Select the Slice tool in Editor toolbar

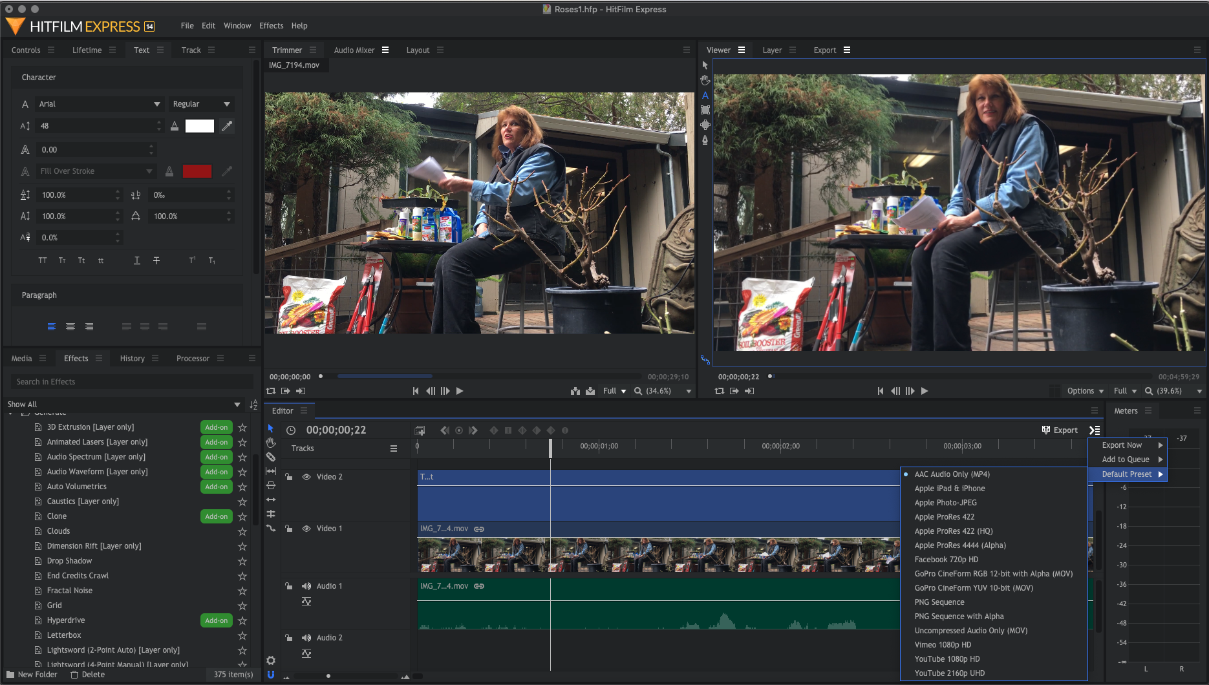point(271,457)
